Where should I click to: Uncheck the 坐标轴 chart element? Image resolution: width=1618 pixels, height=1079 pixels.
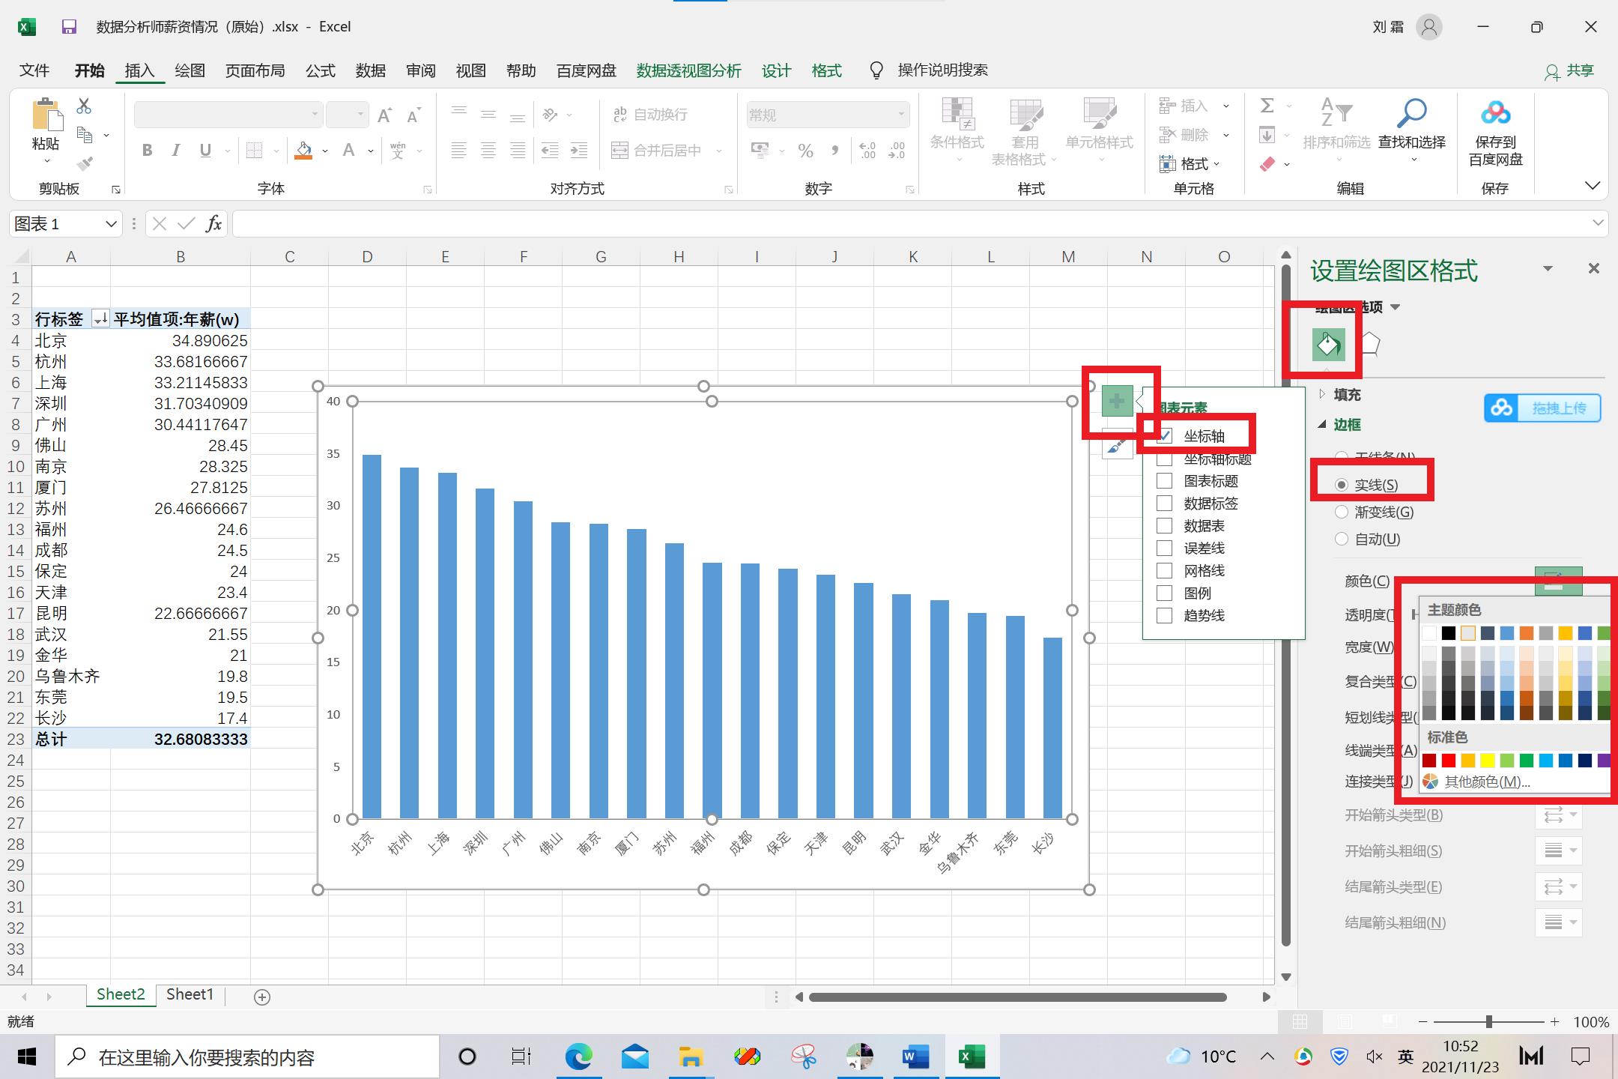pyautogui.click(x=1164, y=436)
